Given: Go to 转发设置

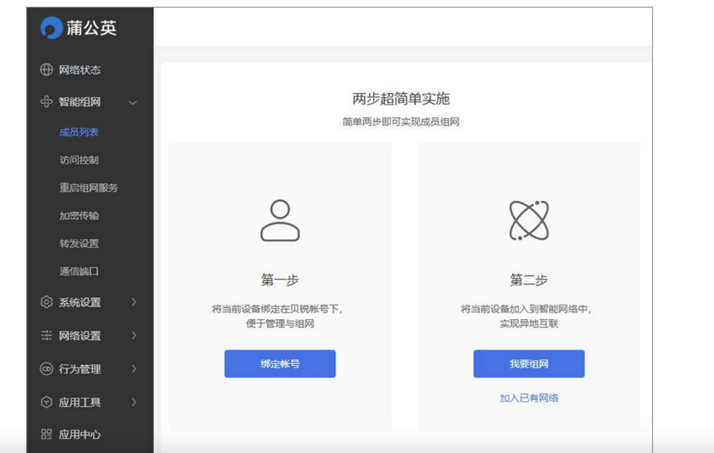Looking at the screenshot, I should (79, 243).
